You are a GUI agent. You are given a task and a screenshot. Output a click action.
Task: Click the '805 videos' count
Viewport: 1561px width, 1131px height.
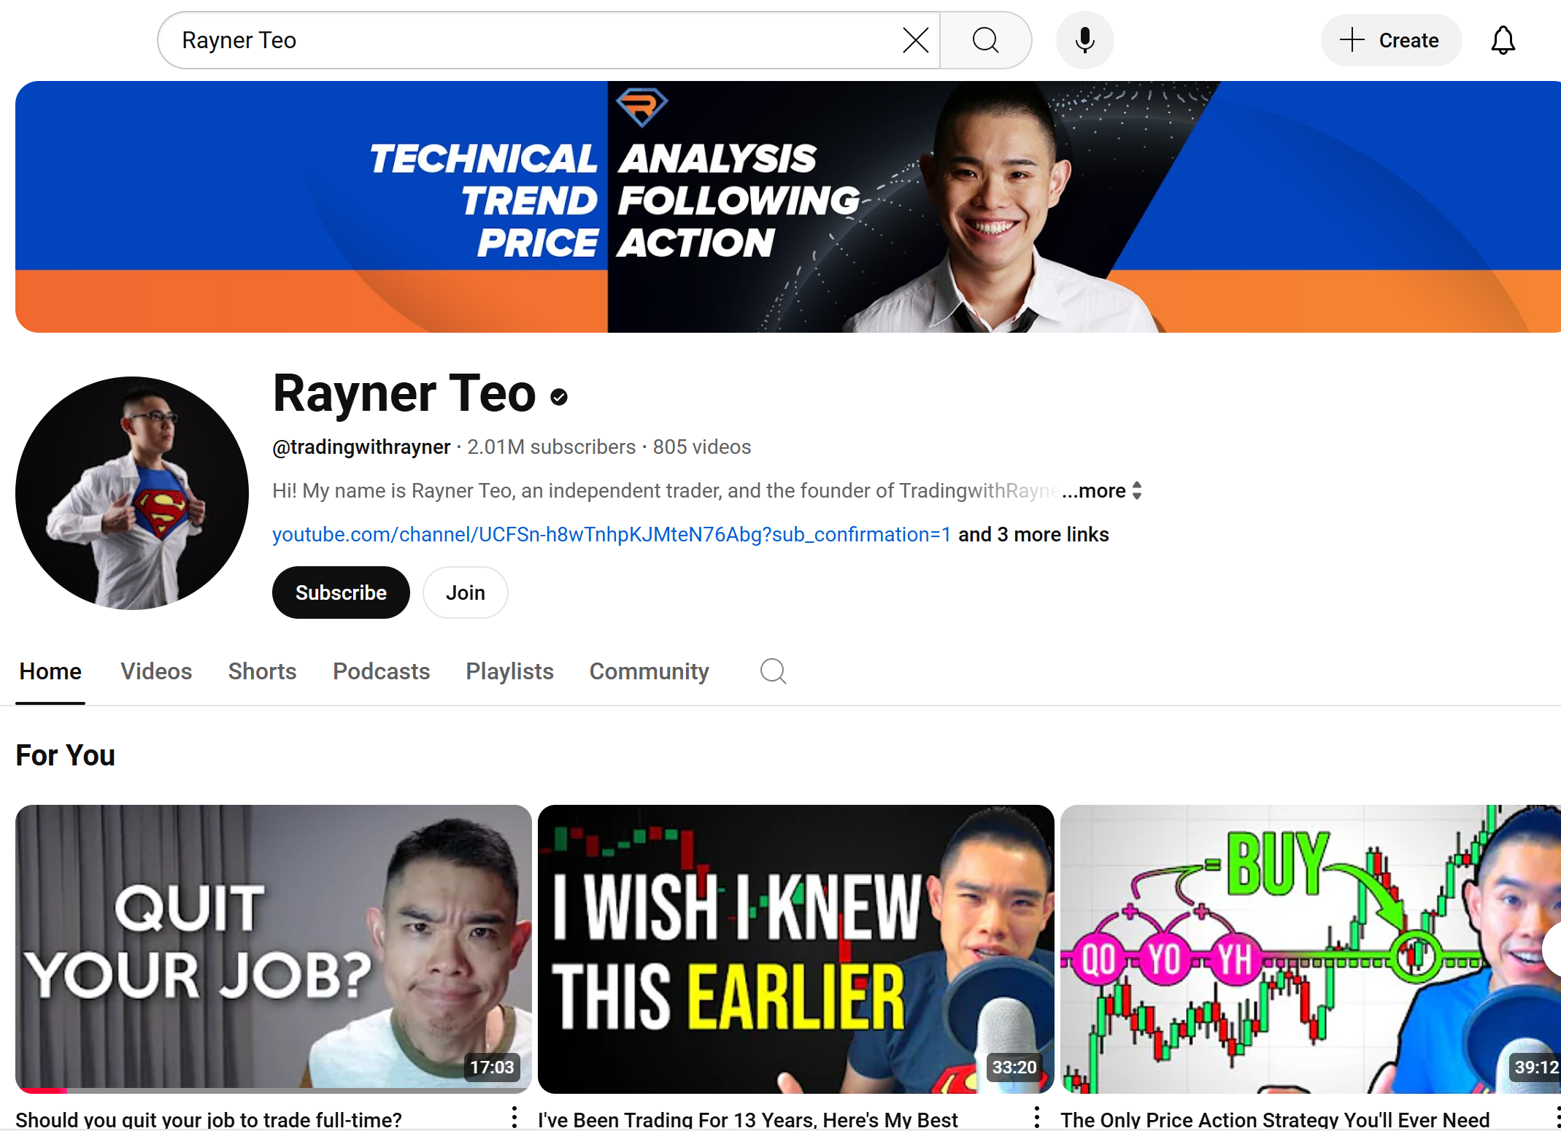pyautogui.click(x=702, y=447)
